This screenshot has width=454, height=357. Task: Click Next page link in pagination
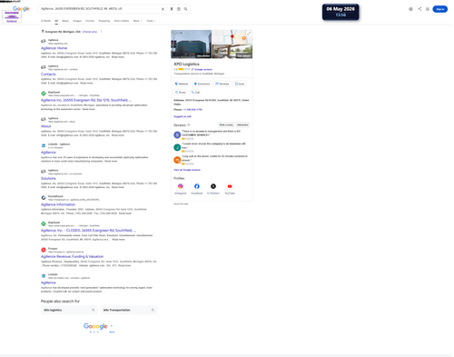click(112, 332)
